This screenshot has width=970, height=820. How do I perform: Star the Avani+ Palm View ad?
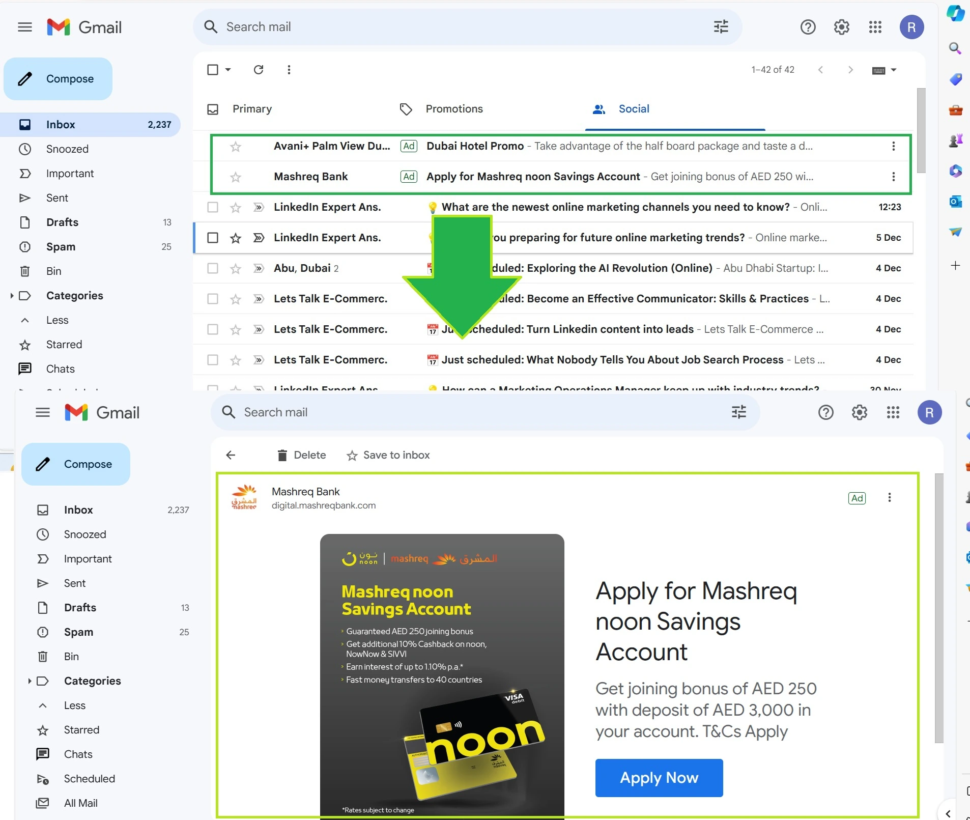click(x=235, y=147)
